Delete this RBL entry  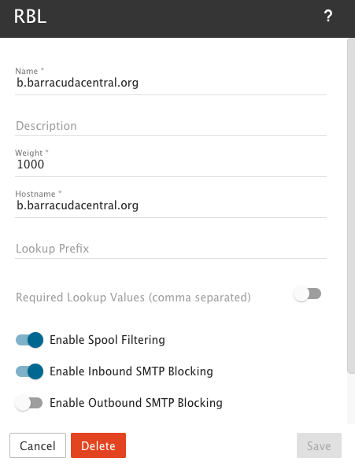coord(98,445)
